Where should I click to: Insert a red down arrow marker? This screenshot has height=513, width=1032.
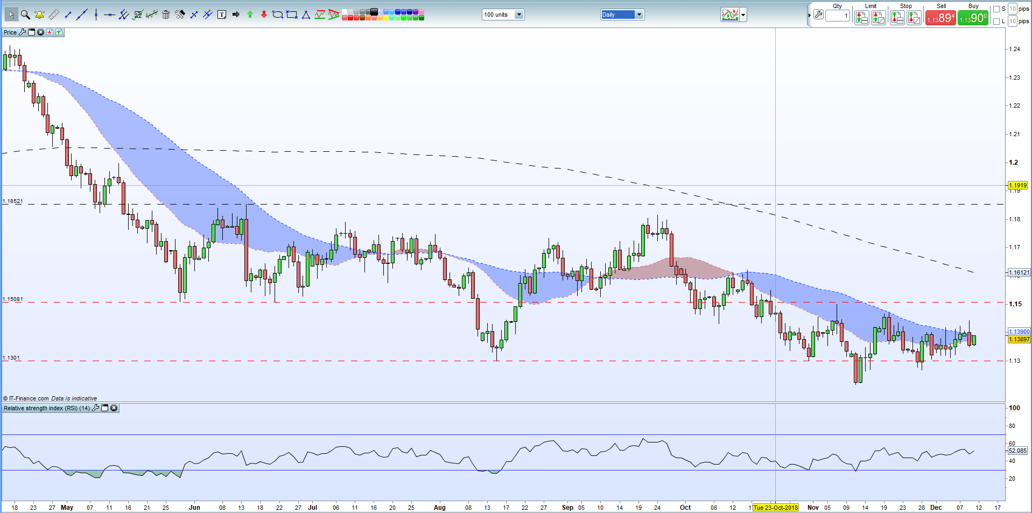[x=264, y=15]
